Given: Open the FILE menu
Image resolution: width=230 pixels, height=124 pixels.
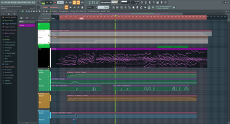Looking at the screenshot, I should [2, 3].
